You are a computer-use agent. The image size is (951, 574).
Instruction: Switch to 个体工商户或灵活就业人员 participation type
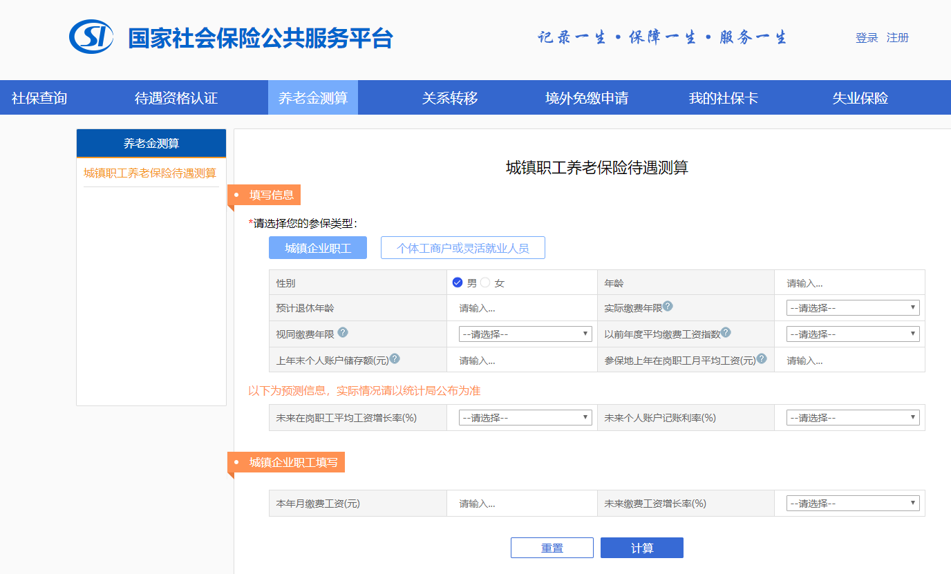click(x=462, y=247)
